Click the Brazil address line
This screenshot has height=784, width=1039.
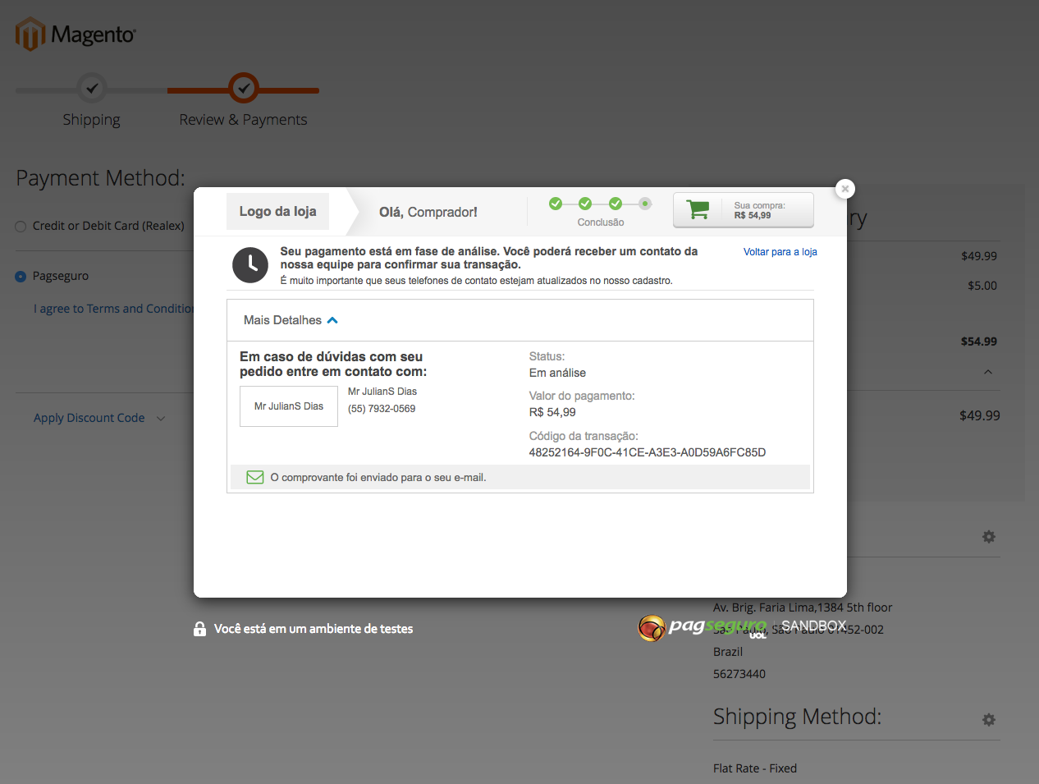tap(728, 652)
